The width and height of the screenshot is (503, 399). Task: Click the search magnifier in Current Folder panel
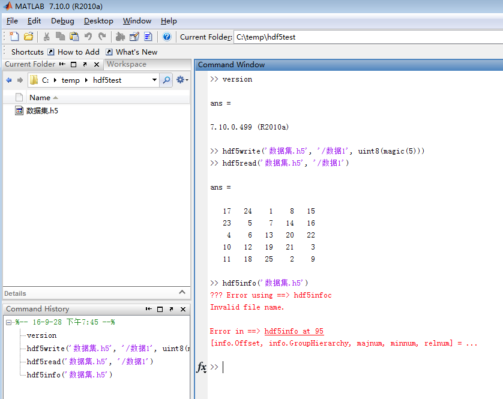(x=166, y=80)
